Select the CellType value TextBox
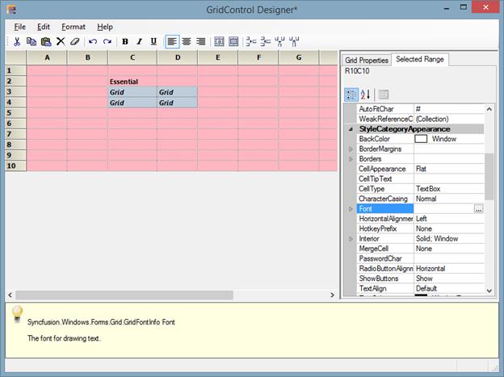The height and width of the screenshot is (377, 504). tap(449, 189)
